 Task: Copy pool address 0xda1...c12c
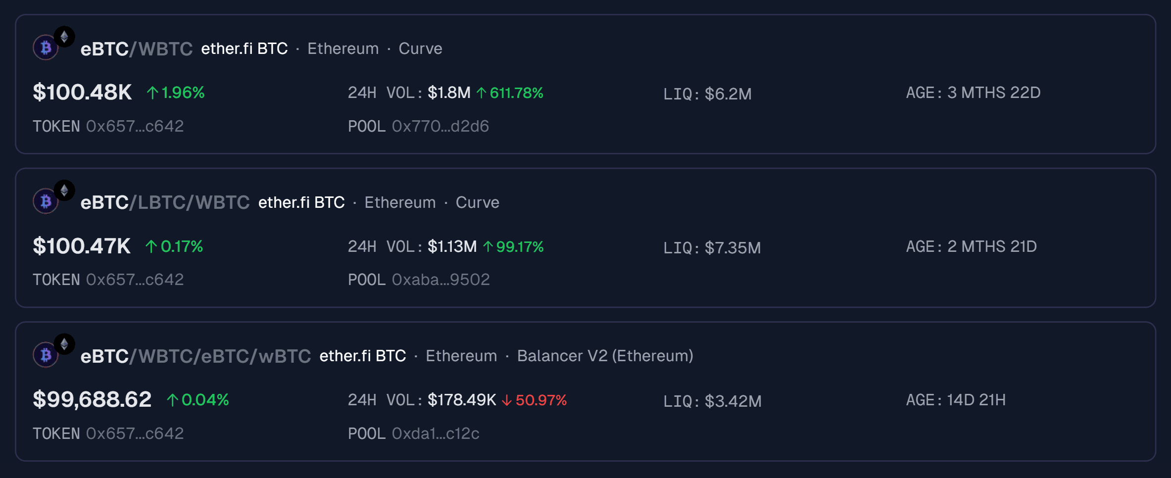436,433
